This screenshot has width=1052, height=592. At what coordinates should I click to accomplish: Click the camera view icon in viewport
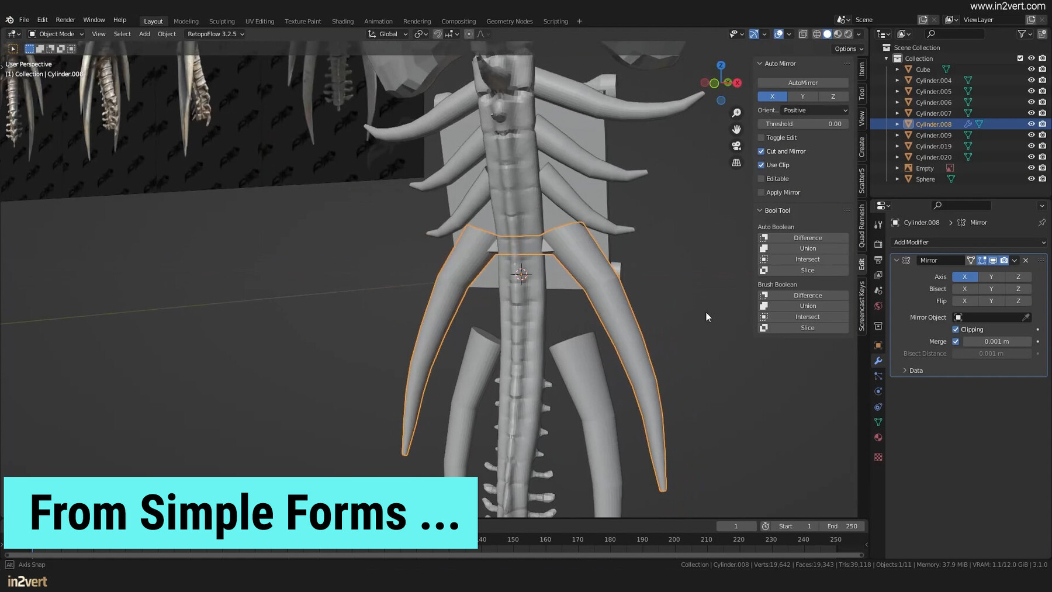tap(737, 146)
